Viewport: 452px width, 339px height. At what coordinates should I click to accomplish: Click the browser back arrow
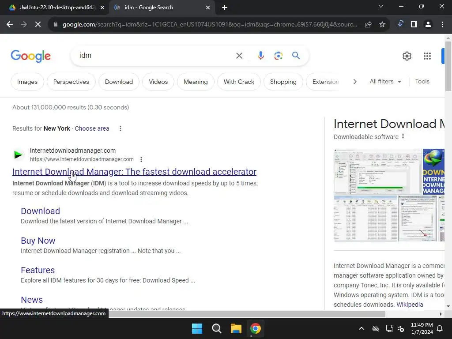pos(10,25)
